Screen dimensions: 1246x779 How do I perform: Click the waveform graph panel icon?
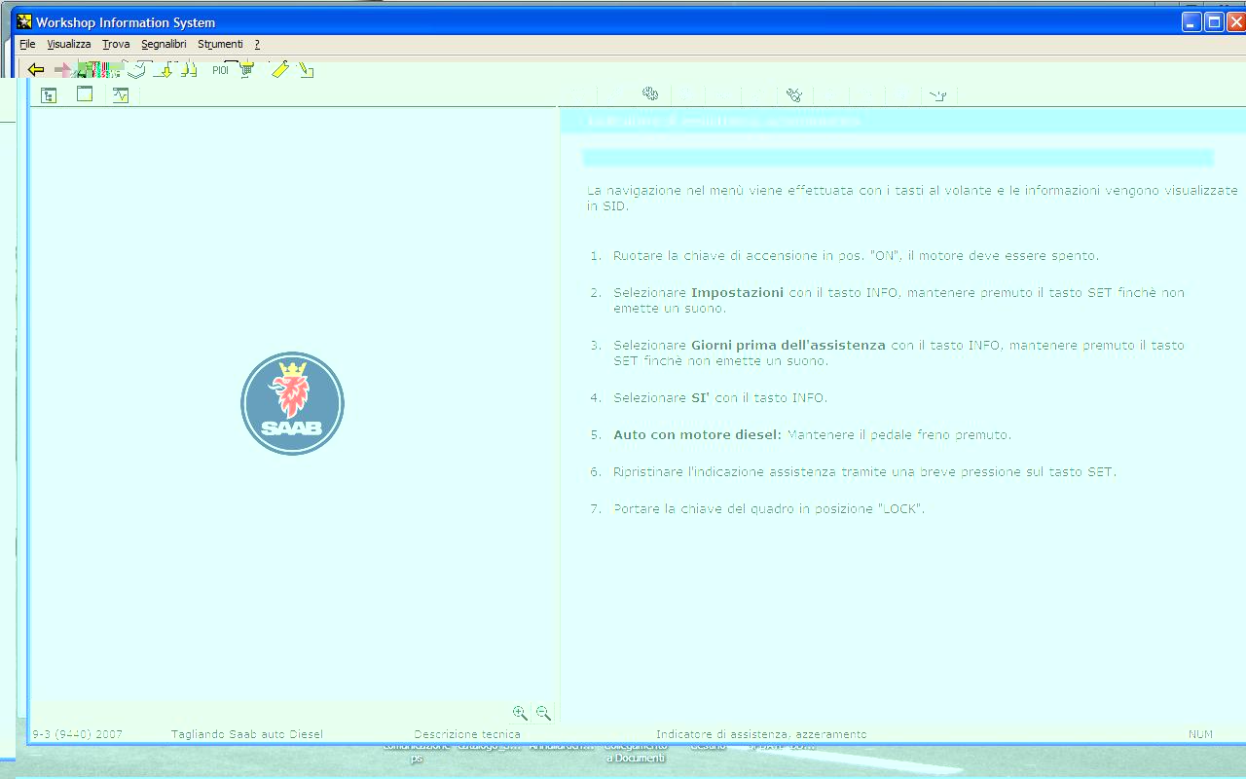pyautogui.click(x=121, y=94)
